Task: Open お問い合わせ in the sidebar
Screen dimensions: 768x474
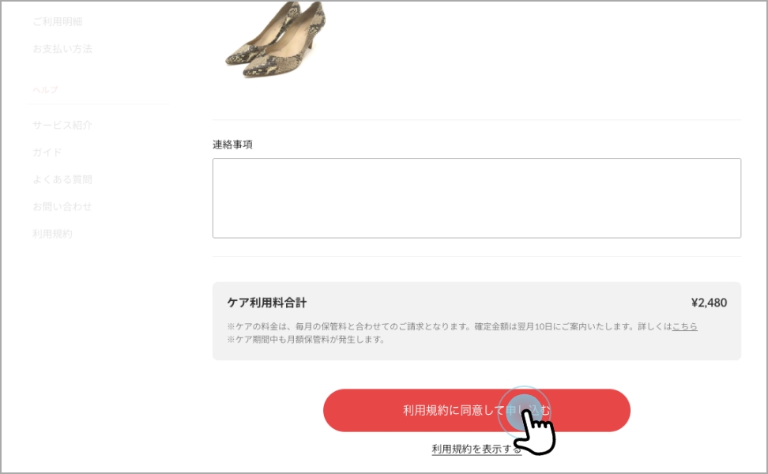Action: tap(62, 206)
